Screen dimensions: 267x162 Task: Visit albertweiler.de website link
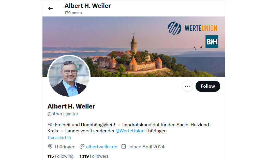(102, 147)
